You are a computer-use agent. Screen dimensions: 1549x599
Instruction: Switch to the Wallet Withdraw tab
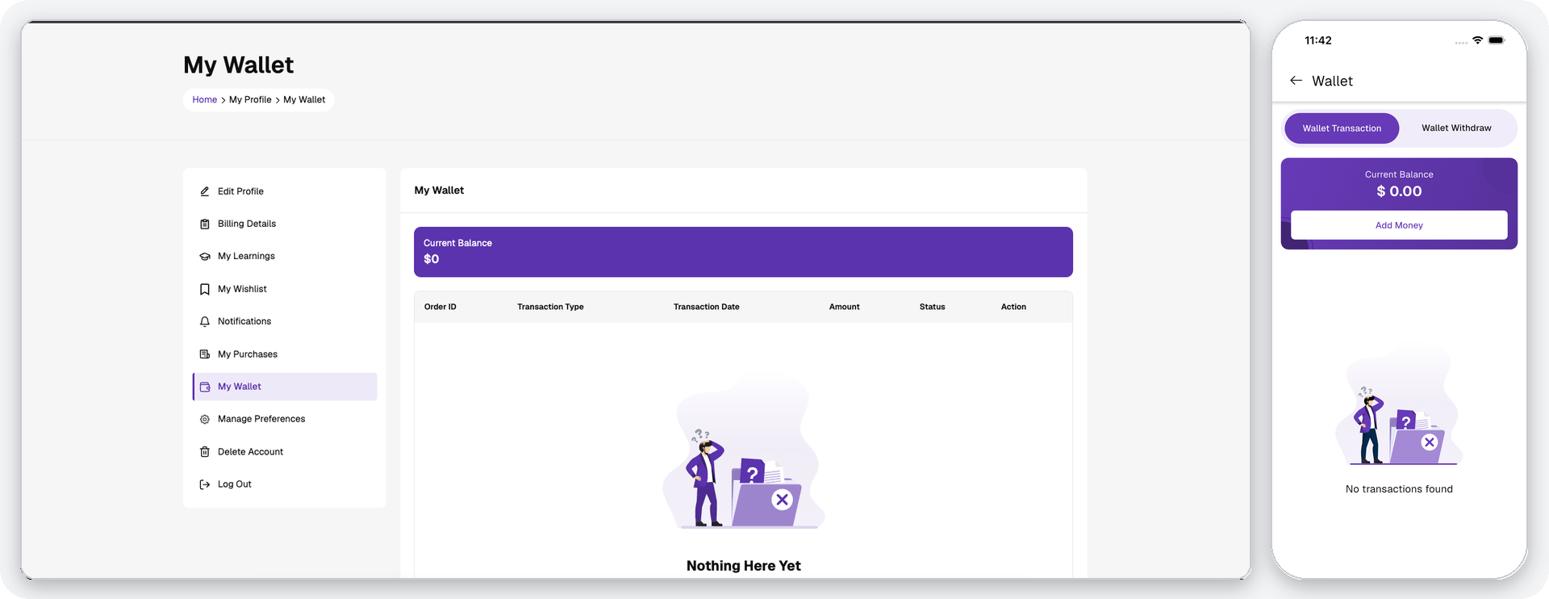coord(1456,128)
